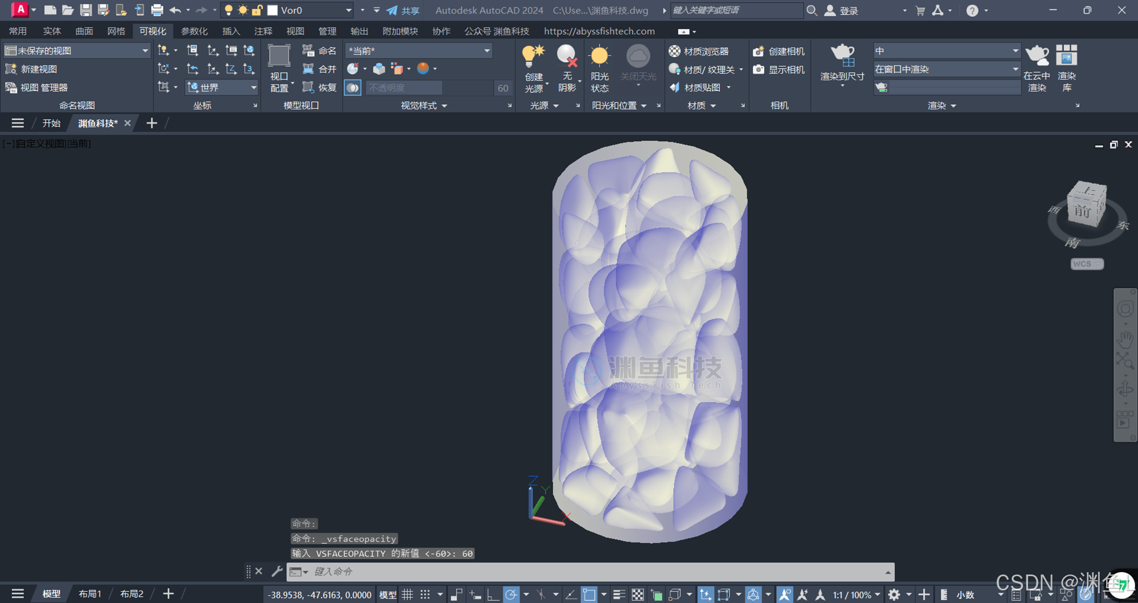Open the unsaved view (未保存的视图) dropdown
1138x603 pixels.
pyautogui.click(x=77, y=51)
